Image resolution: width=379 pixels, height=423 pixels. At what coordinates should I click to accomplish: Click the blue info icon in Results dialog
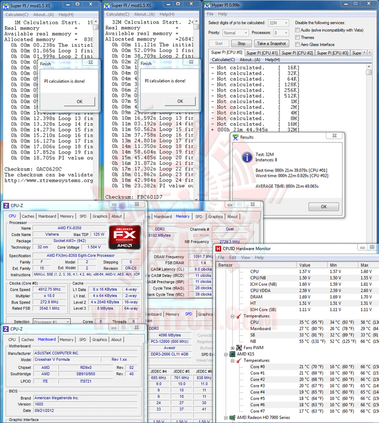[x=247, y=157]
